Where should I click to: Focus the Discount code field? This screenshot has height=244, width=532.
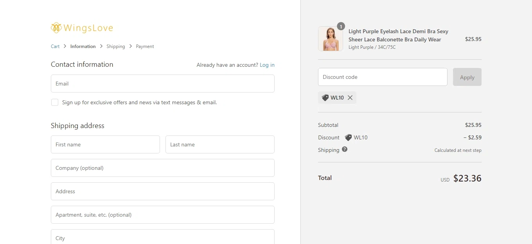(383, 77)
